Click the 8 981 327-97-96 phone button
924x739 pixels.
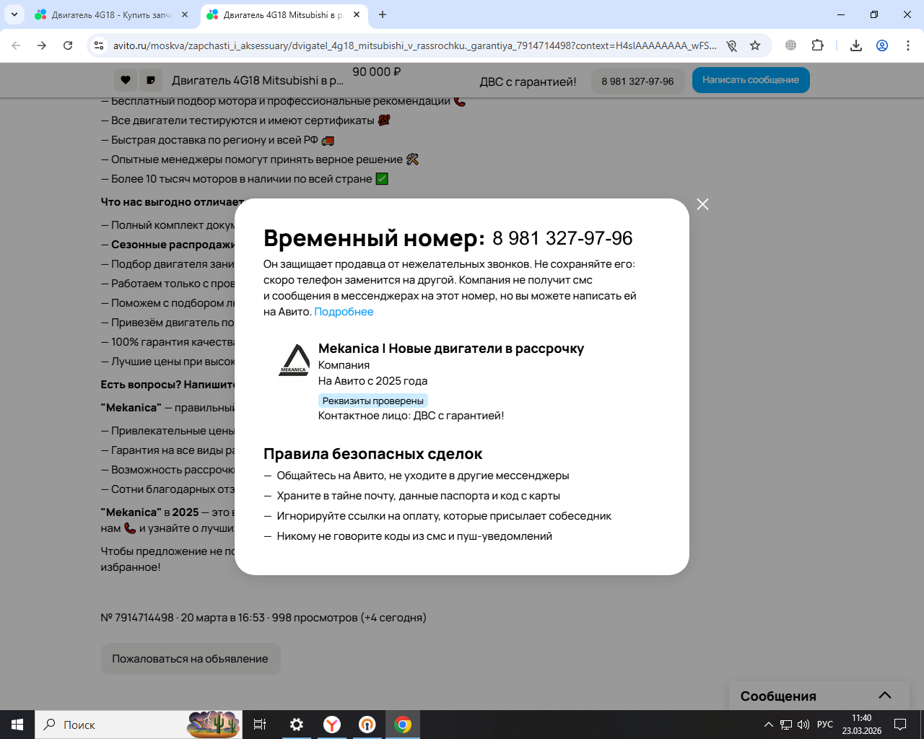637,81
